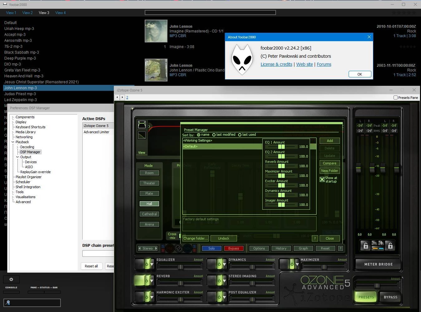The height and width of the screenshot is (312, 421).
Task: Click the foobar2000 alien logo in About dialog
Action: click(242, 59)
